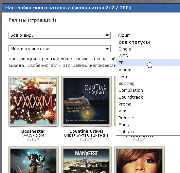Click 'ALBUM' label under Counting Crows

tap(86, 140)
